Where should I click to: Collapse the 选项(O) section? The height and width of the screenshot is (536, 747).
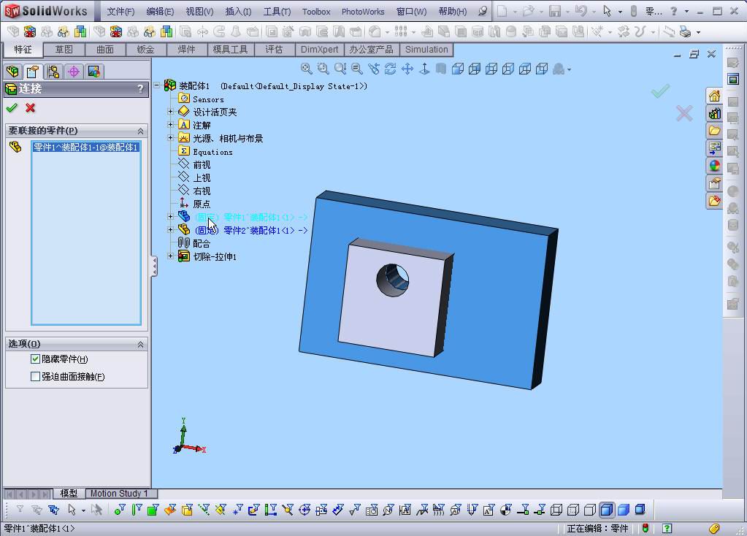click(140, 345)
